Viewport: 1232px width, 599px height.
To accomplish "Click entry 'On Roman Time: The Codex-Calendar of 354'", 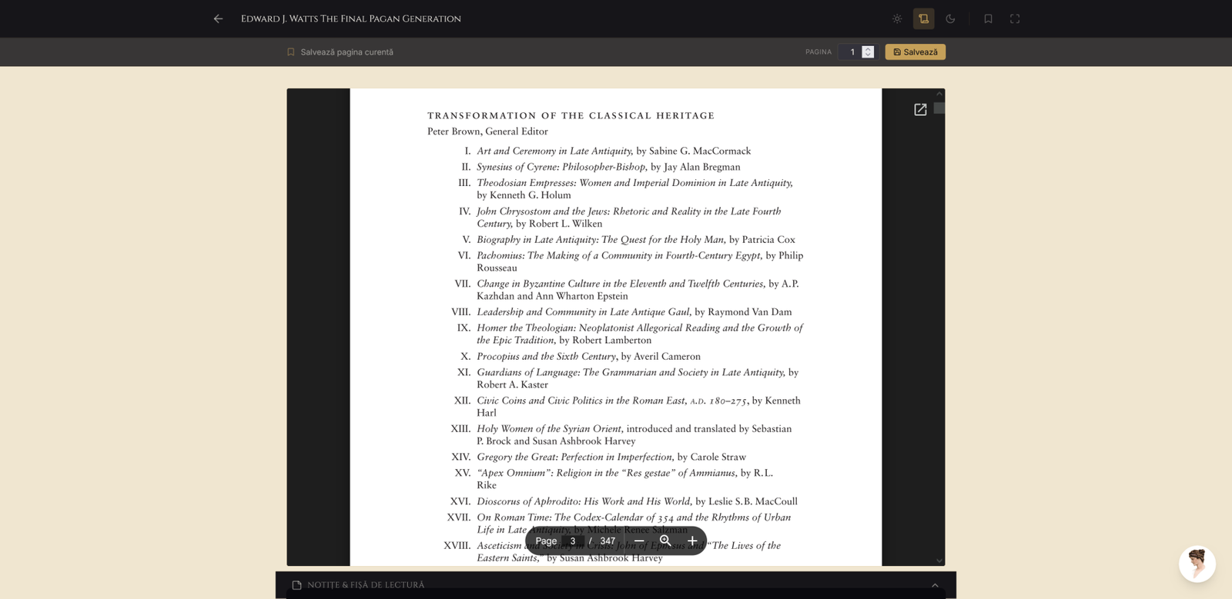I will (x=634, y=524).
